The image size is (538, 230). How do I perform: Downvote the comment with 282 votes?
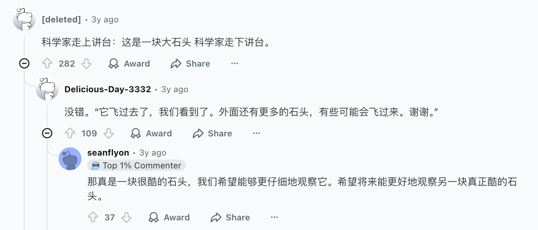(x=86, y=64)
